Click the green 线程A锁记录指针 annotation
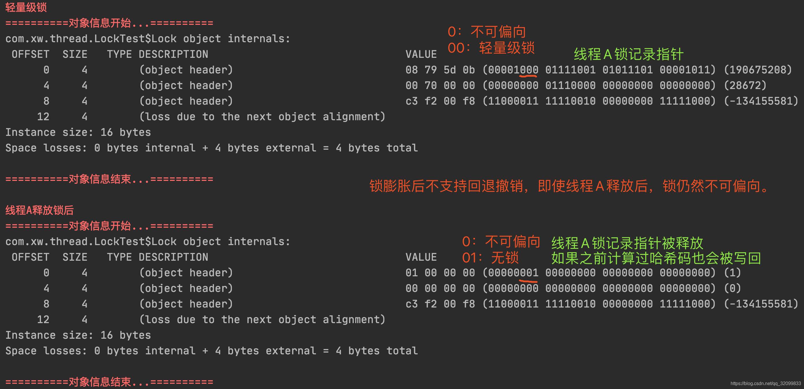This screenshot has height=389, width=804. click(x=629, y=54)
